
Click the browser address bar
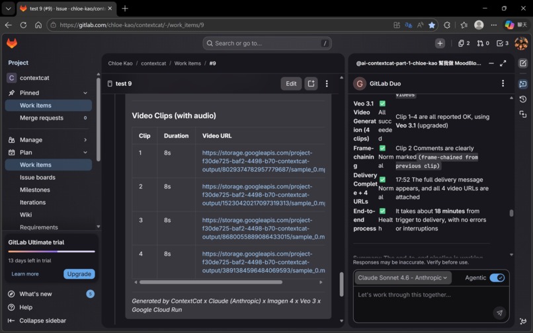click(221, 25)
